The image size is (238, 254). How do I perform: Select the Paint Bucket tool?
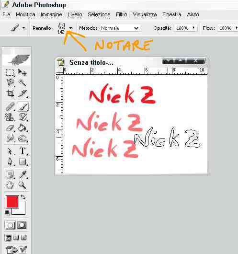coord(23,127)
